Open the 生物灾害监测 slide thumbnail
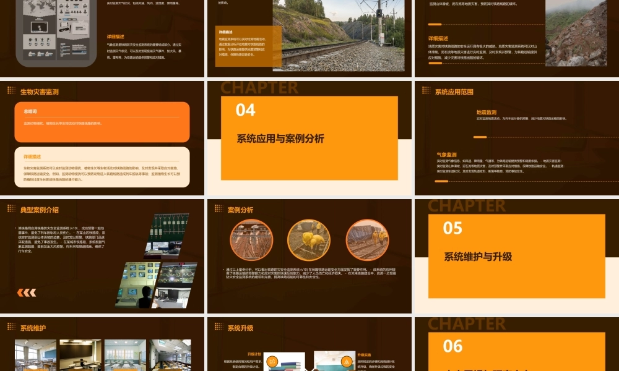The image size is (619, 371). (102, 138)
